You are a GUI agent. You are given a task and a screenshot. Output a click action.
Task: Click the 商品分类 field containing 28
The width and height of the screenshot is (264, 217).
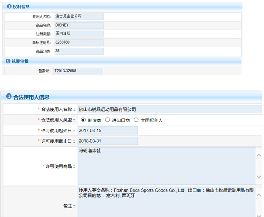[x=79, y=51]
